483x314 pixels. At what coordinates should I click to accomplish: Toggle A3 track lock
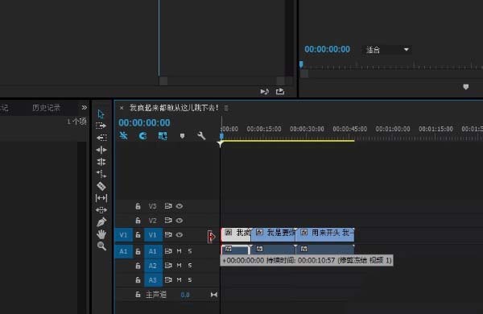tap(138, 280)
